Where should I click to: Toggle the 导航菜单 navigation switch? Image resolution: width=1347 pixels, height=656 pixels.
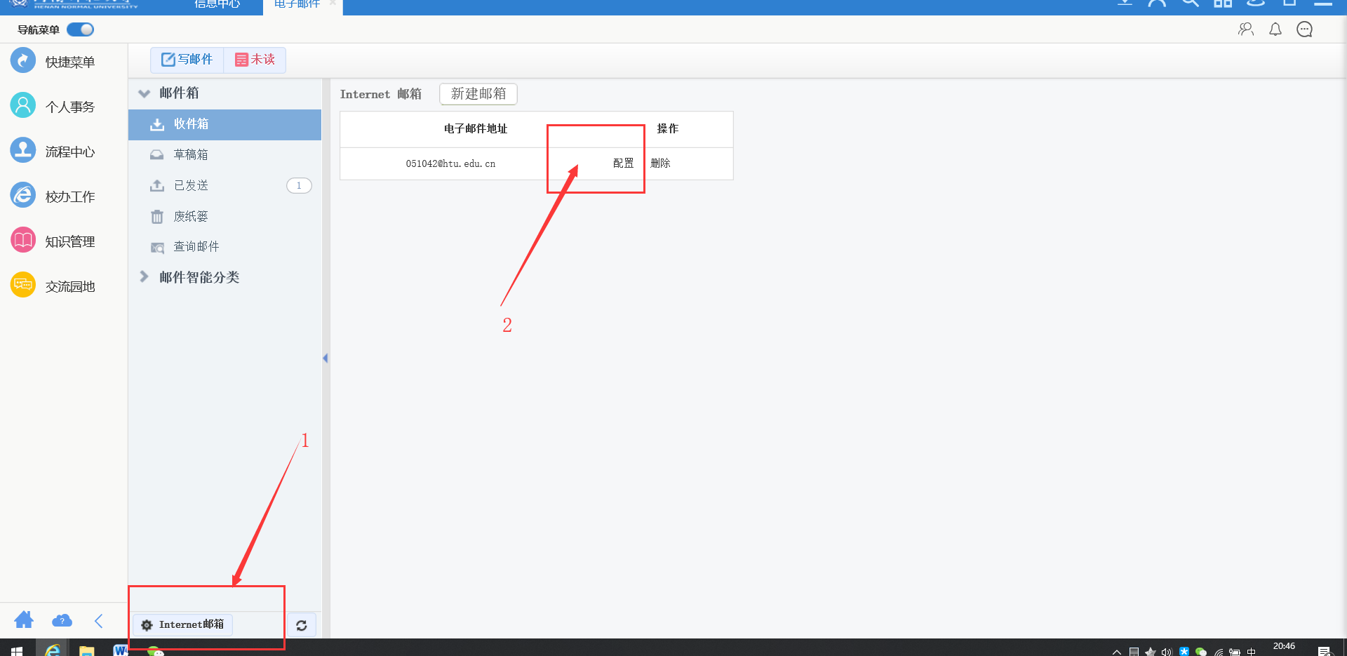pyautogui.click(x=80, y=29)
